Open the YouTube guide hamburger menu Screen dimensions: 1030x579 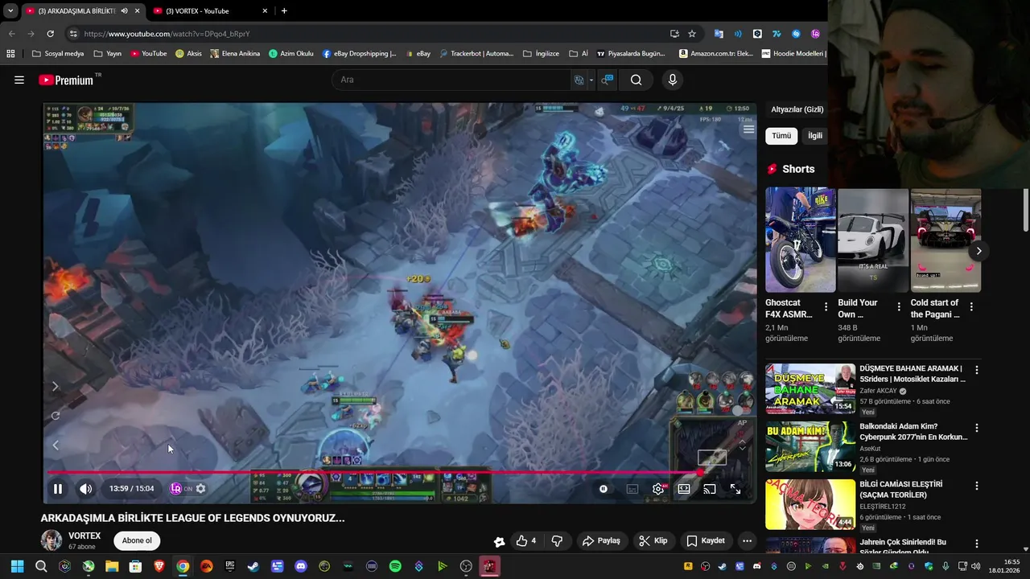coord(19,80)
